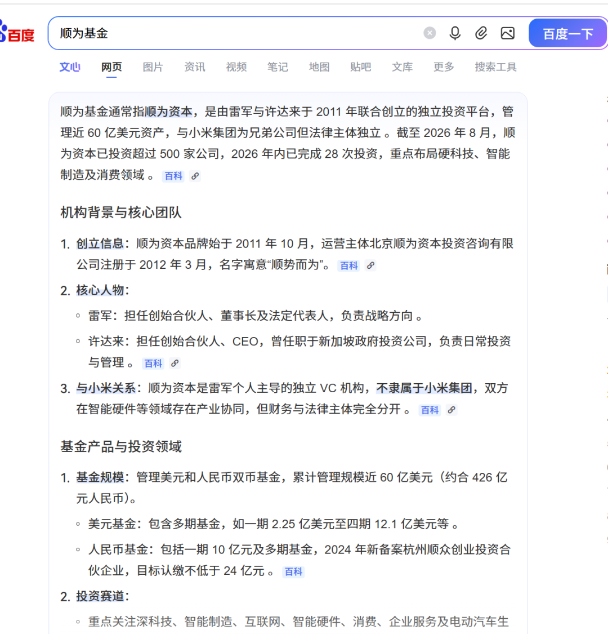This screenshot has height=634, width=608.
Task: Click highlighted term 顺为资本 in summary
Action: click(x=168, y=112)
